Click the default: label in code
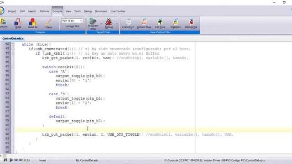The width and height of the screenshot is (292, 164). coord(58,117)
